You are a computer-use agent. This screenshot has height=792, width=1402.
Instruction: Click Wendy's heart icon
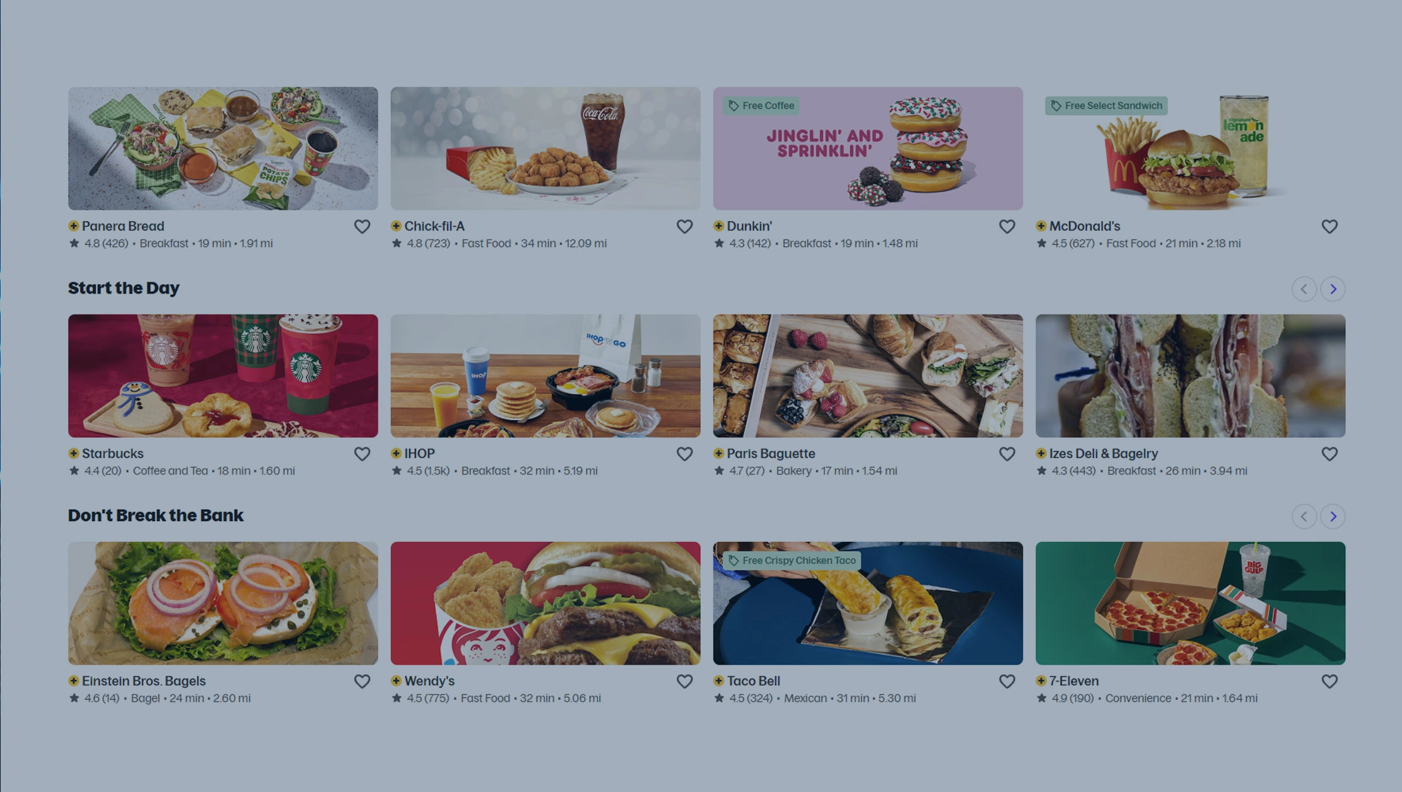[x=684, y=681]
